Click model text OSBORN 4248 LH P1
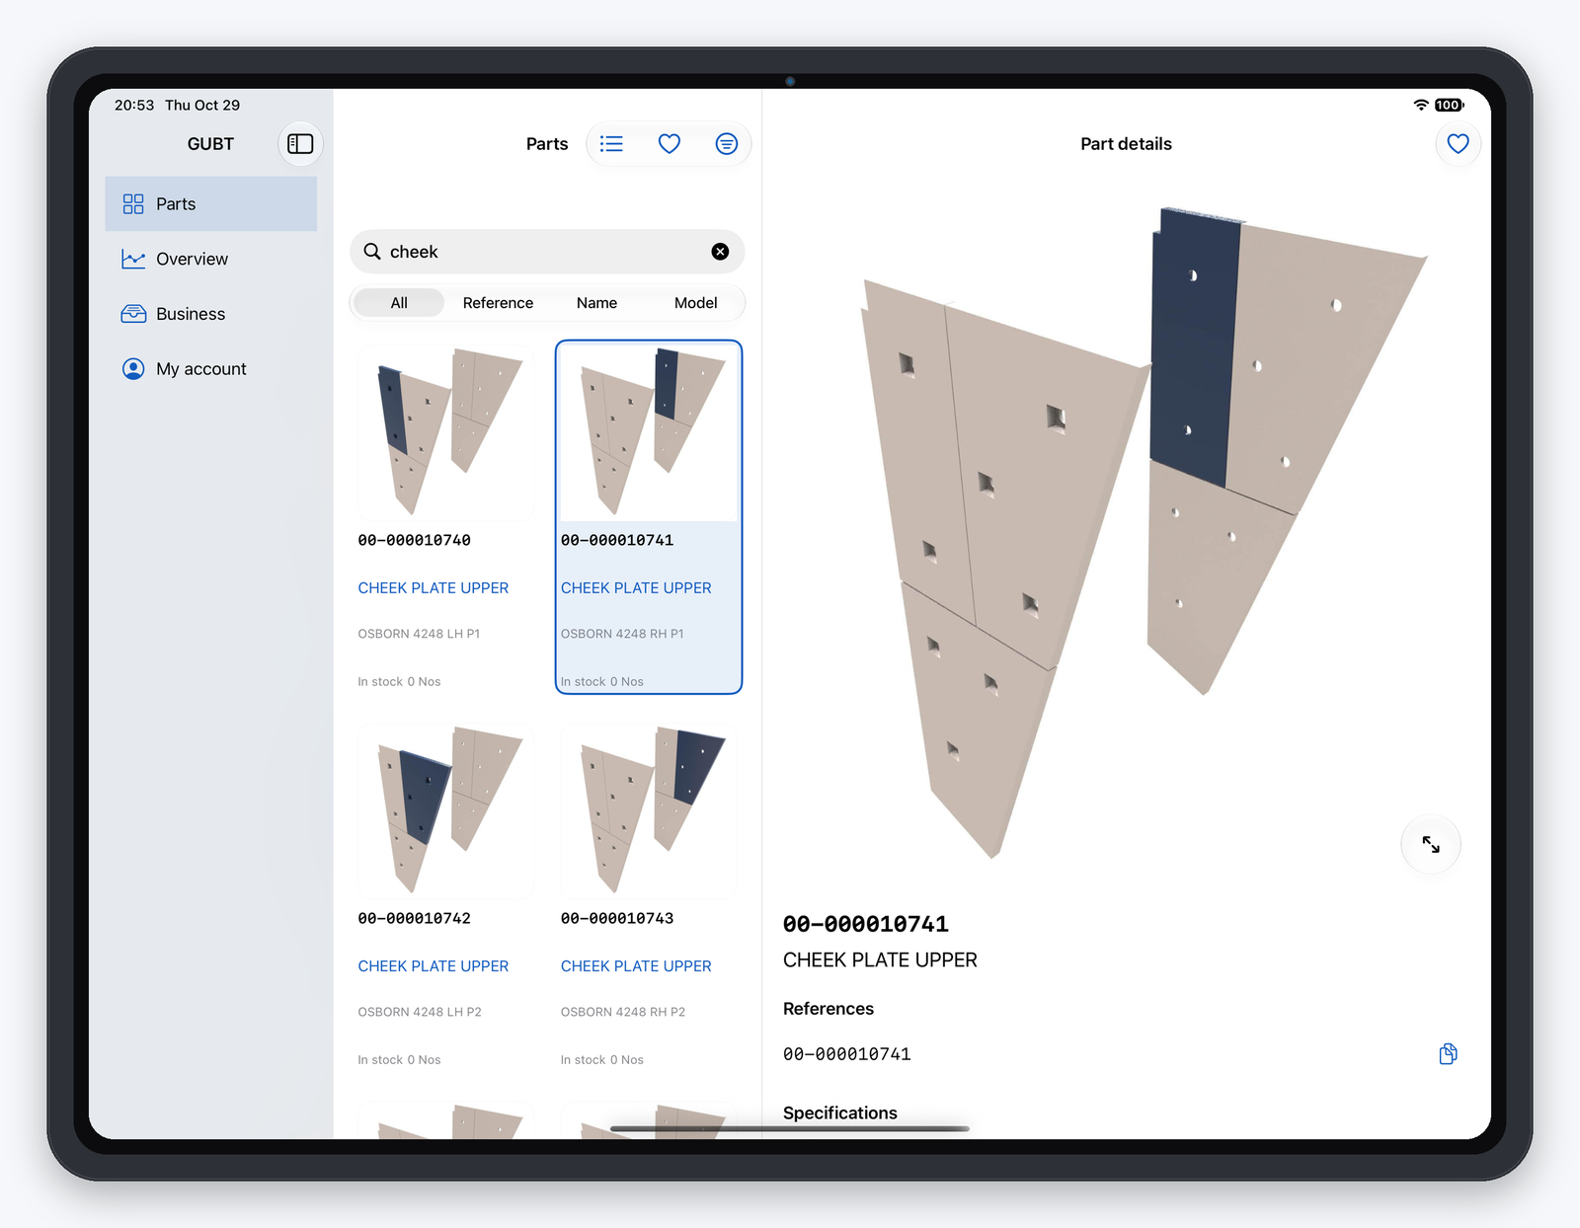This screenshot has width=1580, height=1228. [419, 634]
